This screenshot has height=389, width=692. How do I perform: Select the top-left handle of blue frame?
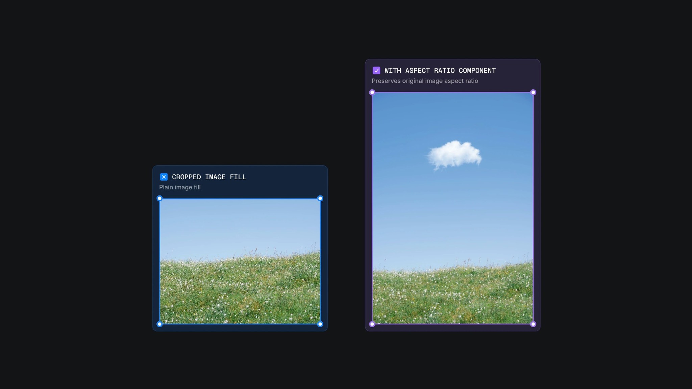[159, 198]
